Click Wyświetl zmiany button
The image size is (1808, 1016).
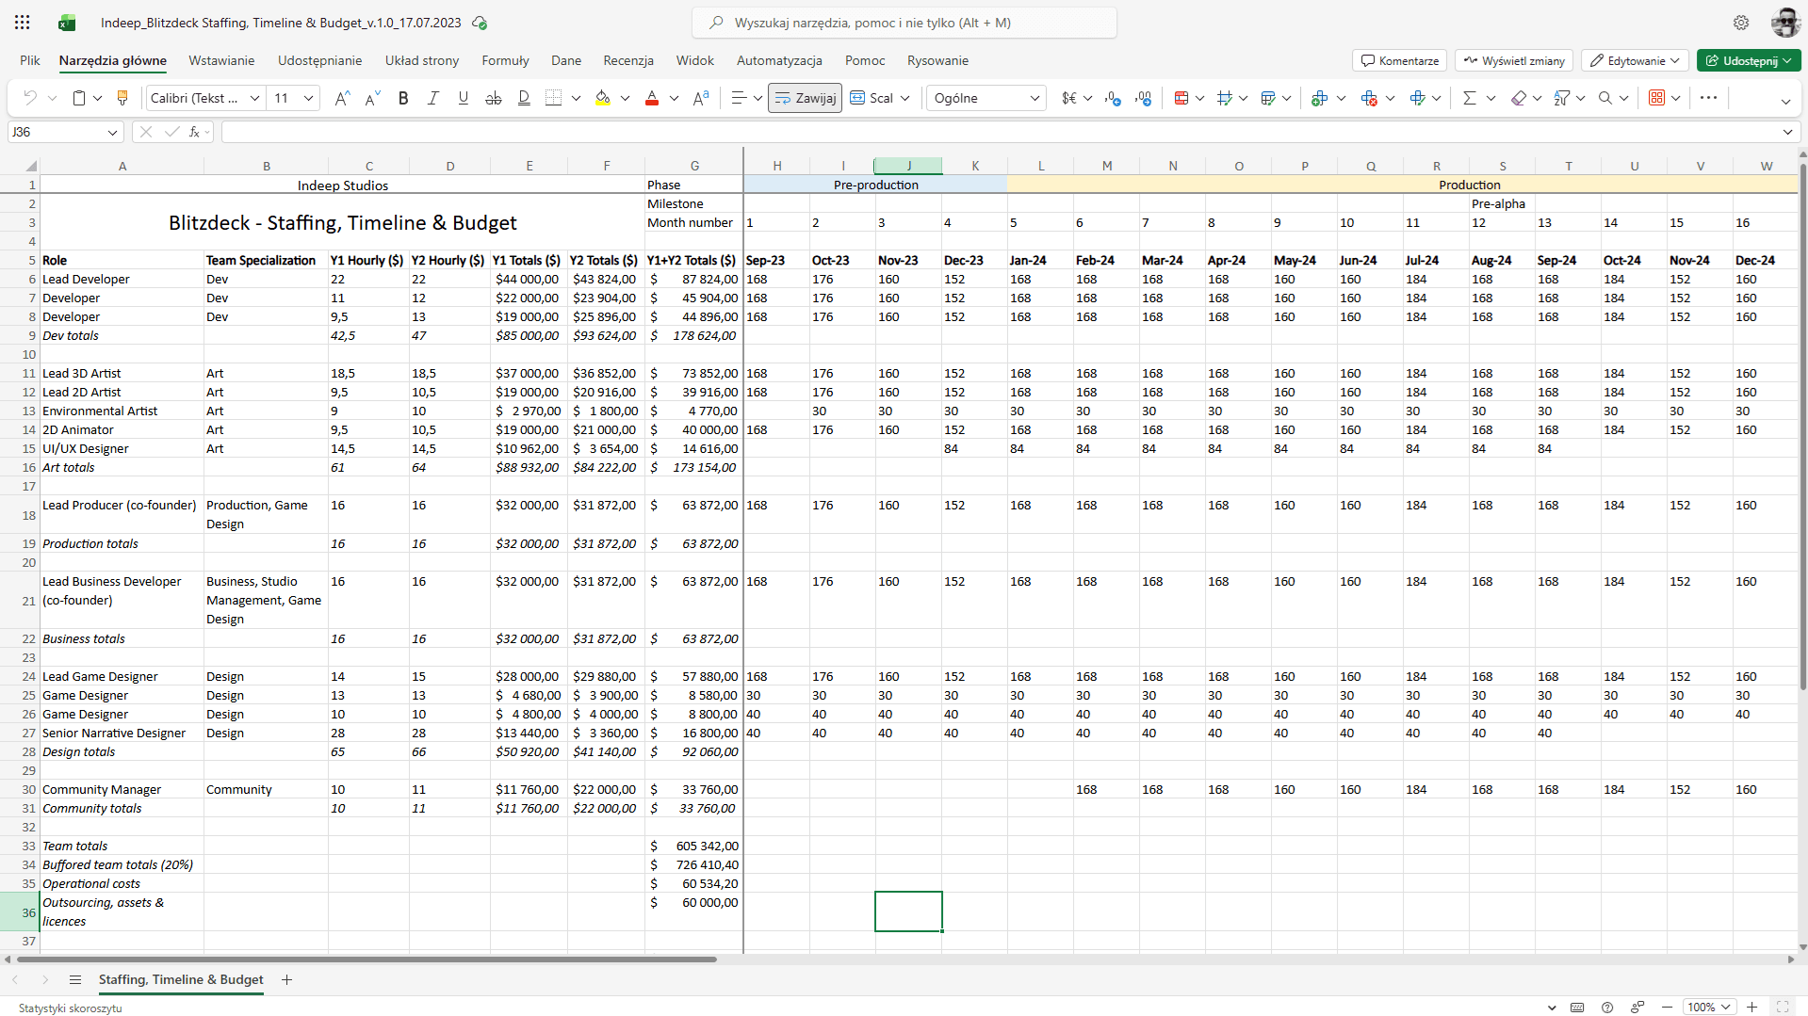click(1514, 60)
